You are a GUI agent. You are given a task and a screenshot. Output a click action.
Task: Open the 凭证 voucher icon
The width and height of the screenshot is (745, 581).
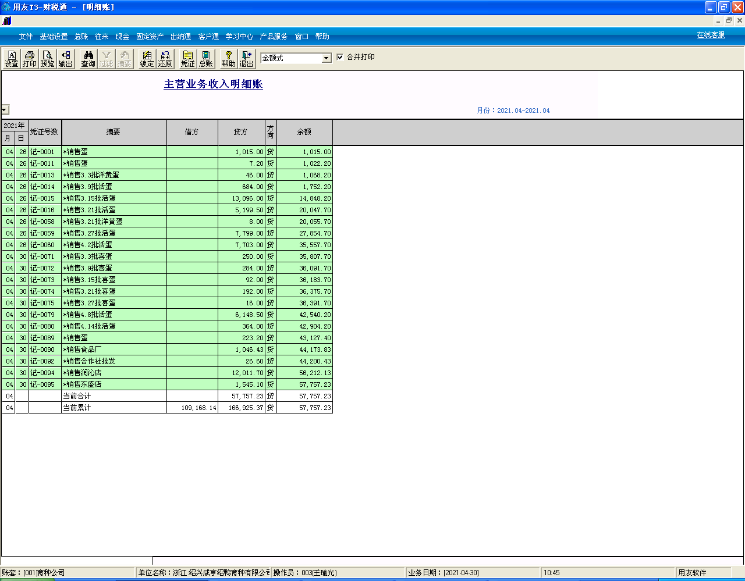click(x=188, y=59)
